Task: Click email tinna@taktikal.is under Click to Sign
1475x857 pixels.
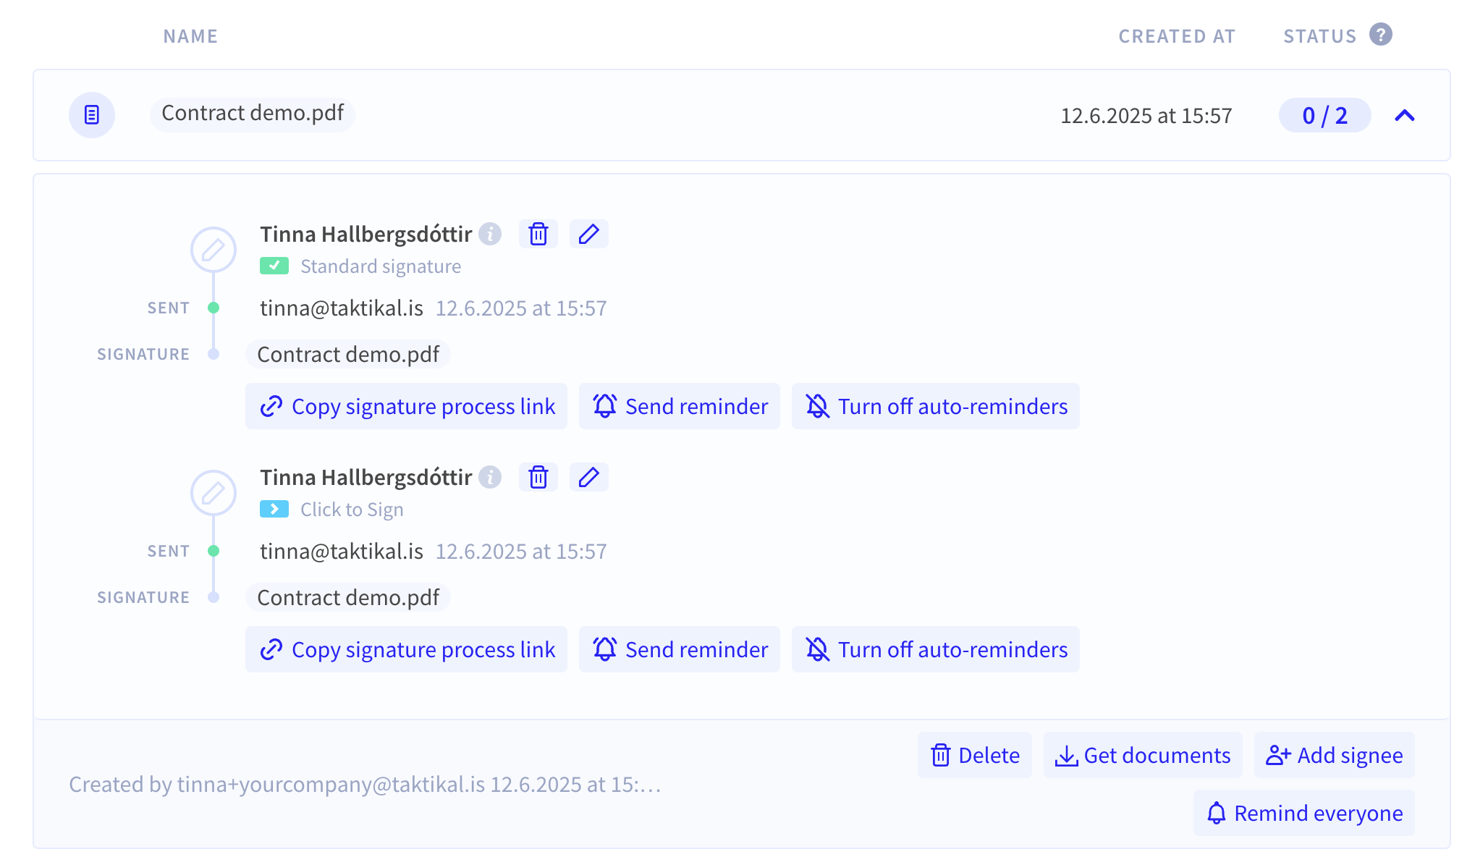Action: (342, 552)
